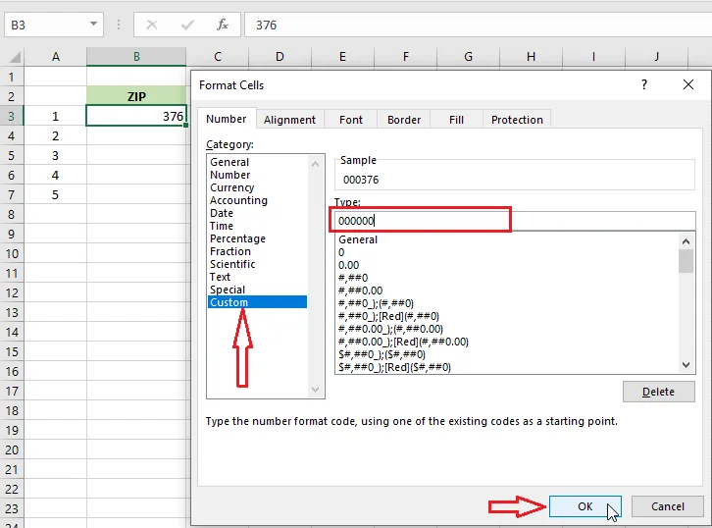Select Custom category
Image resolution: width=712 pixels, height=528 pixels.
coord(258,301)
